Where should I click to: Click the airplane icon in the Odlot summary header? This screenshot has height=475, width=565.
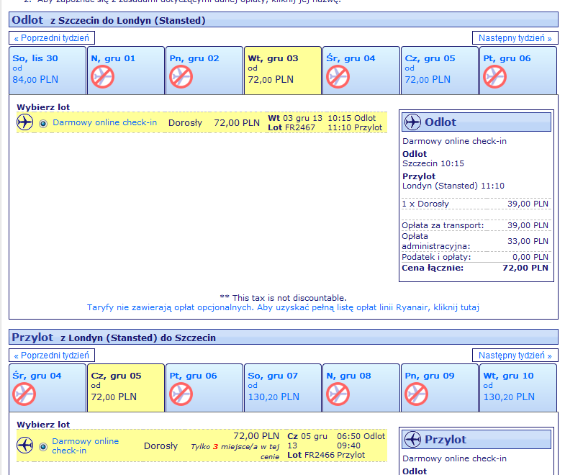click(413, 122)
